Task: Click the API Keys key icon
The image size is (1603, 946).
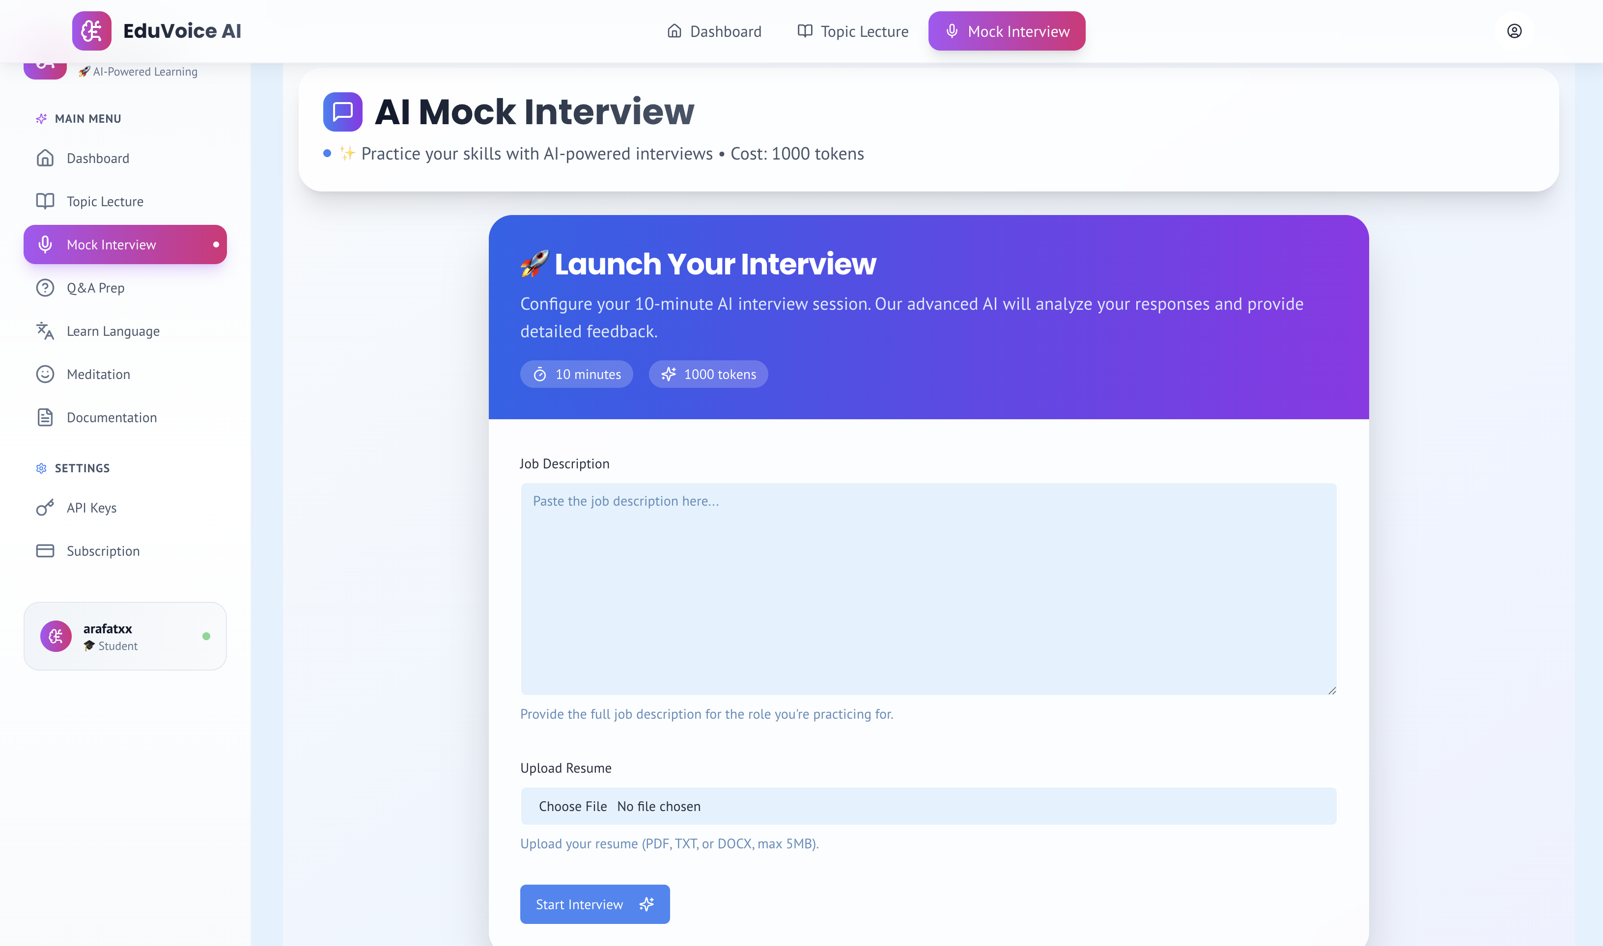Action: click(x=45, y=508)
